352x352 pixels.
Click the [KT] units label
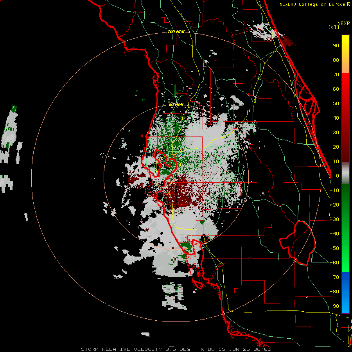[334, 27]
